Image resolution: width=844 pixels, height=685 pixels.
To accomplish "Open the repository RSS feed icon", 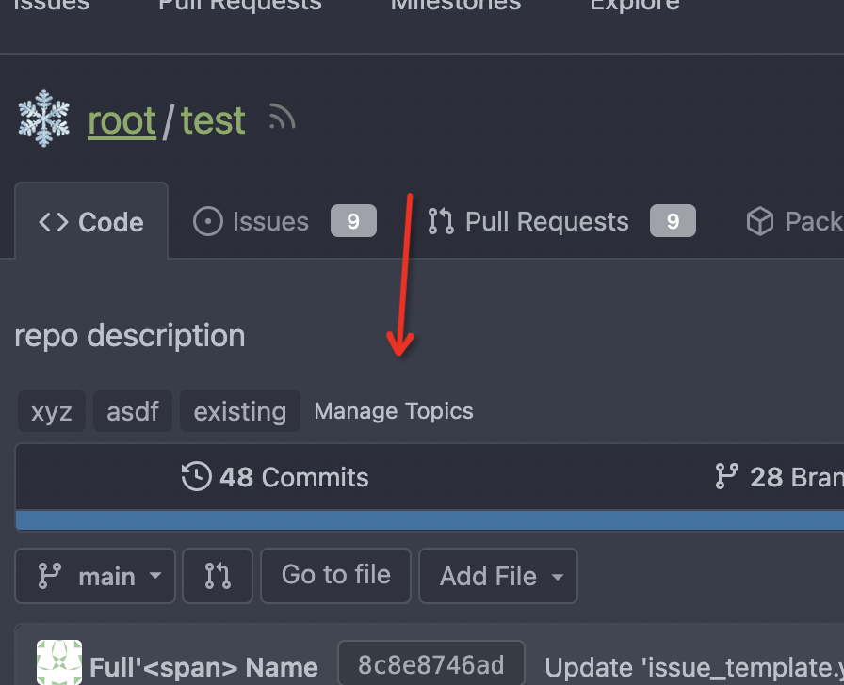I will pyautogui.click(x=282, y=116).
